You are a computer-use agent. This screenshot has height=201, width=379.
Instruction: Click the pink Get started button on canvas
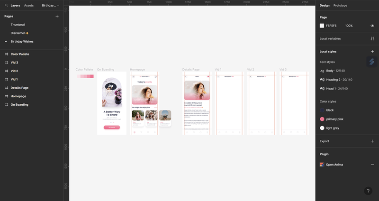pos(112,127)
